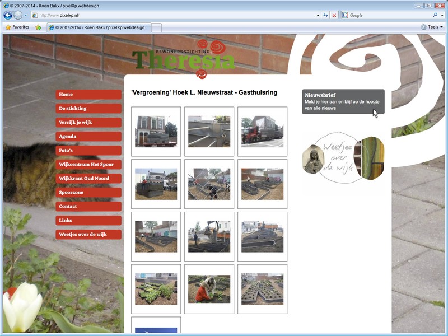Click the Theresia logo in header

(184, 59)
